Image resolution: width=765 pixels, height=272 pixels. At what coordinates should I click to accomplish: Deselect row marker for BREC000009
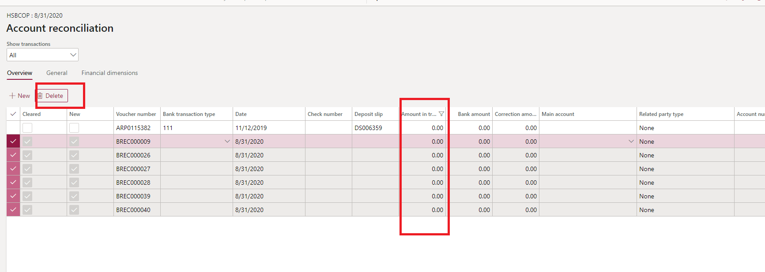pyautogui.click(x=13, y=142)
